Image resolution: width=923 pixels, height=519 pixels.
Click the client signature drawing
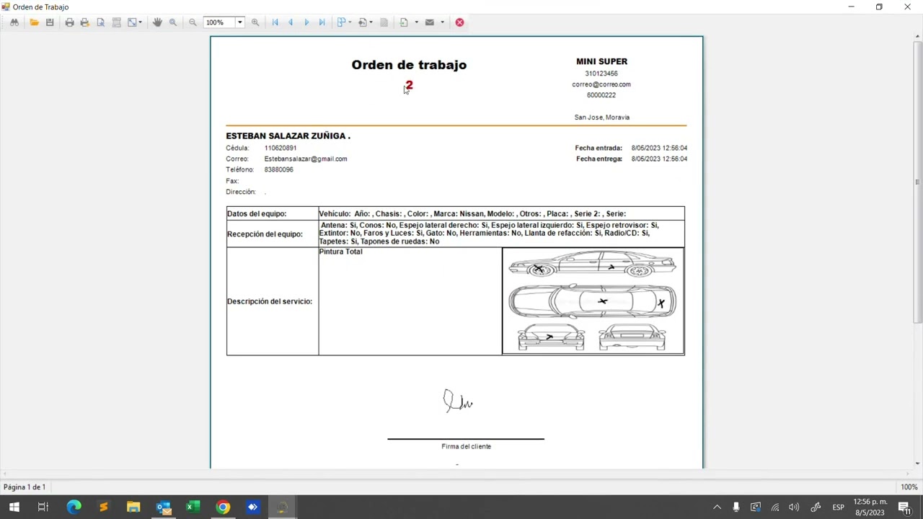click(x=458, y=402)
